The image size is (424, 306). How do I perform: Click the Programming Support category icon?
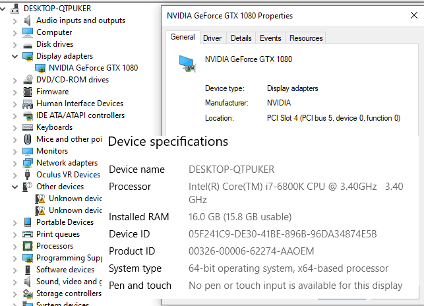point(27,258)
